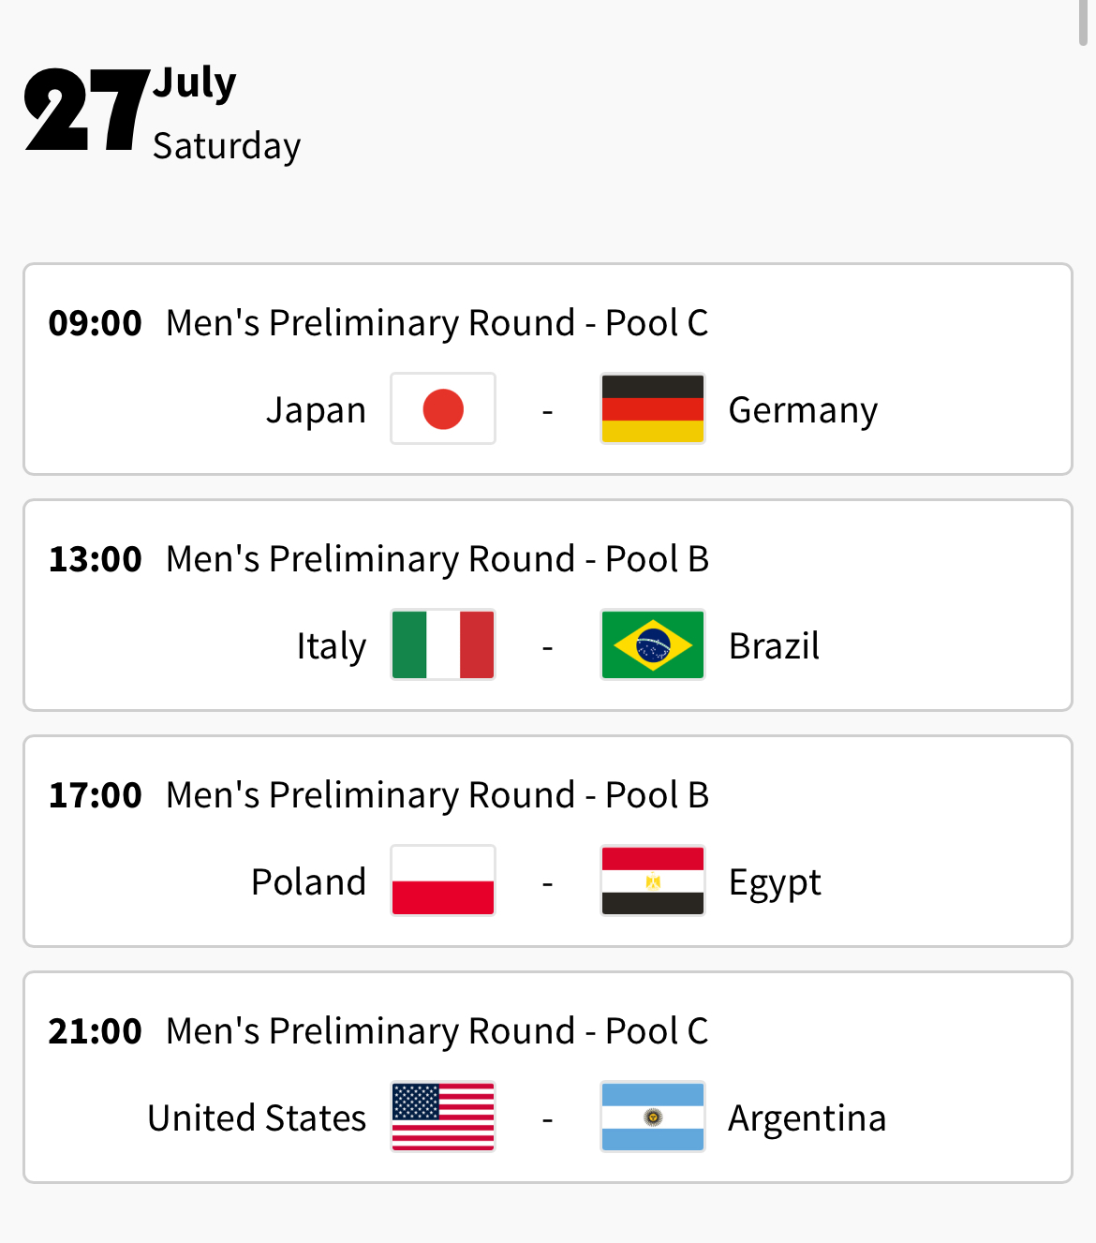Screen dimensions: 1096x1243
Task: Click the Brazil team name
Action: click(774, 646)
